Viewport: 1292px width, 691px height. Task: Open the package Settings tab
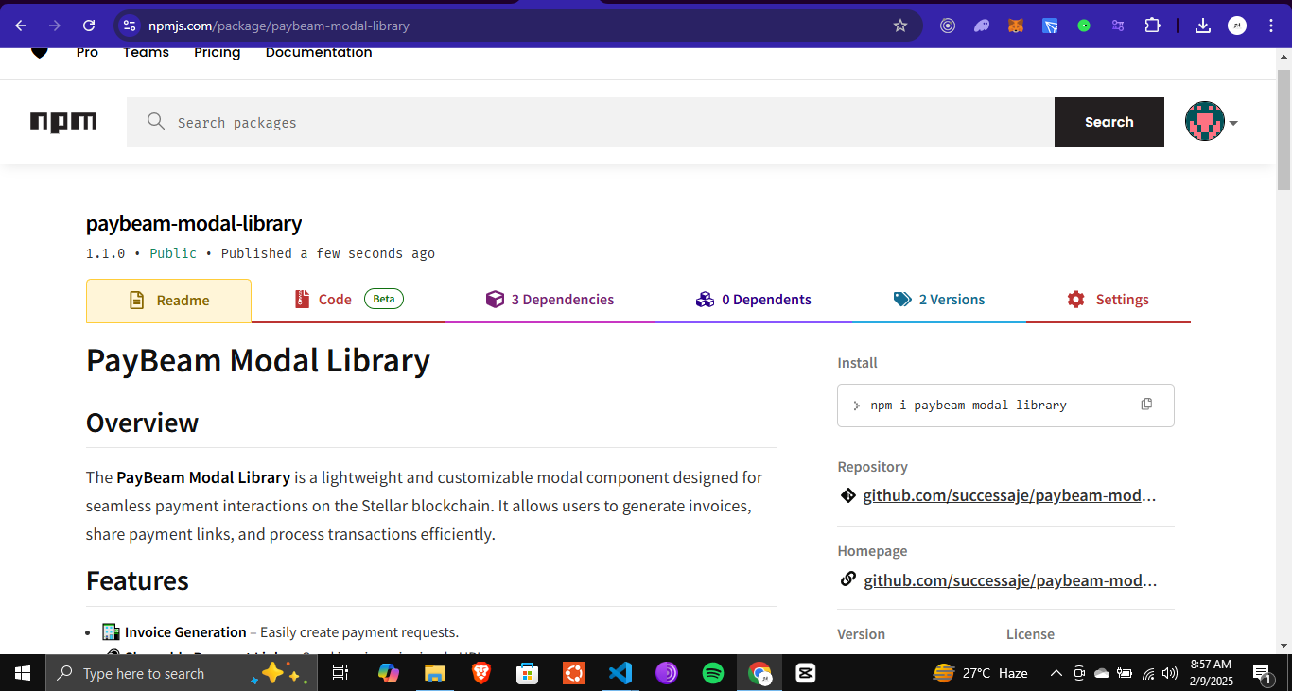coord(1108,300)
